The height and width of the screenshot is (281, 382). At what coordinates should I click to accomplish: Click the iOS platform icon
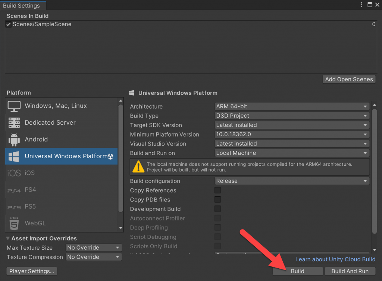pos(14,173)
